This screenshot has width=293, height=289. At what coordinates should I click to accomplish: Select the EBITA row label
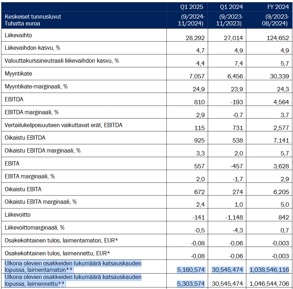click(12, 163)
